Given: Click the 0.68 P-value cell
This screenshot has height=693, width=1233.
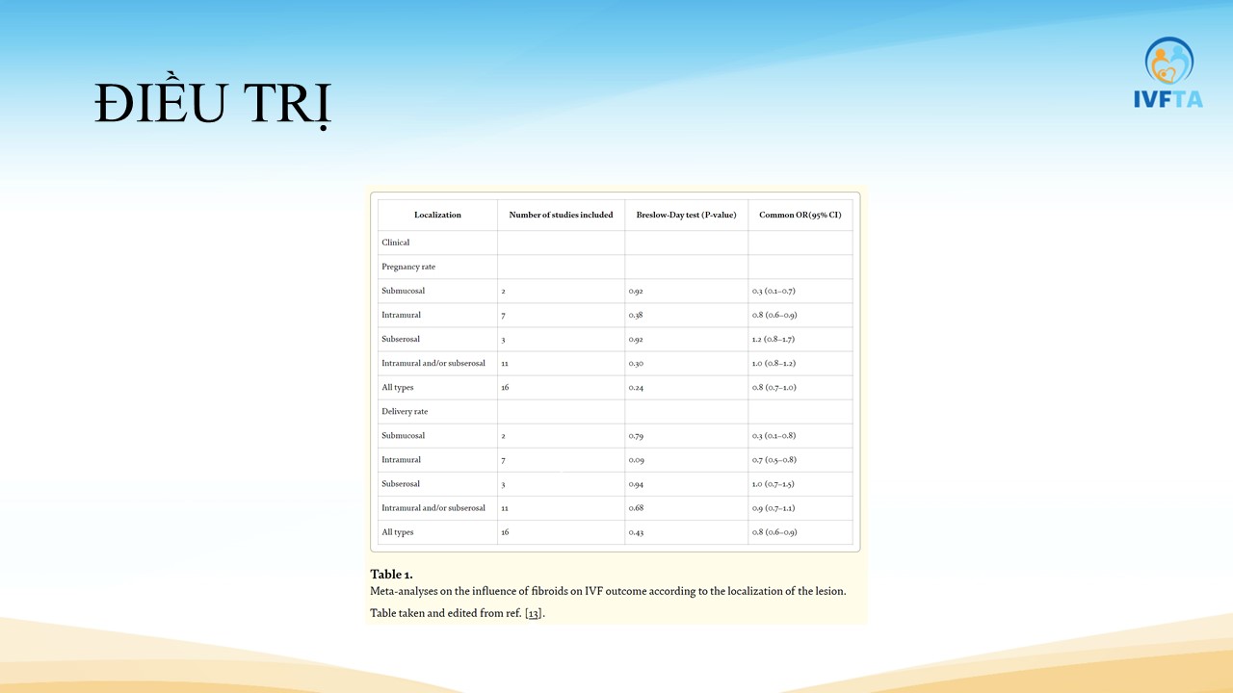Looking at the screenshot, I should [x=636, y=508].
